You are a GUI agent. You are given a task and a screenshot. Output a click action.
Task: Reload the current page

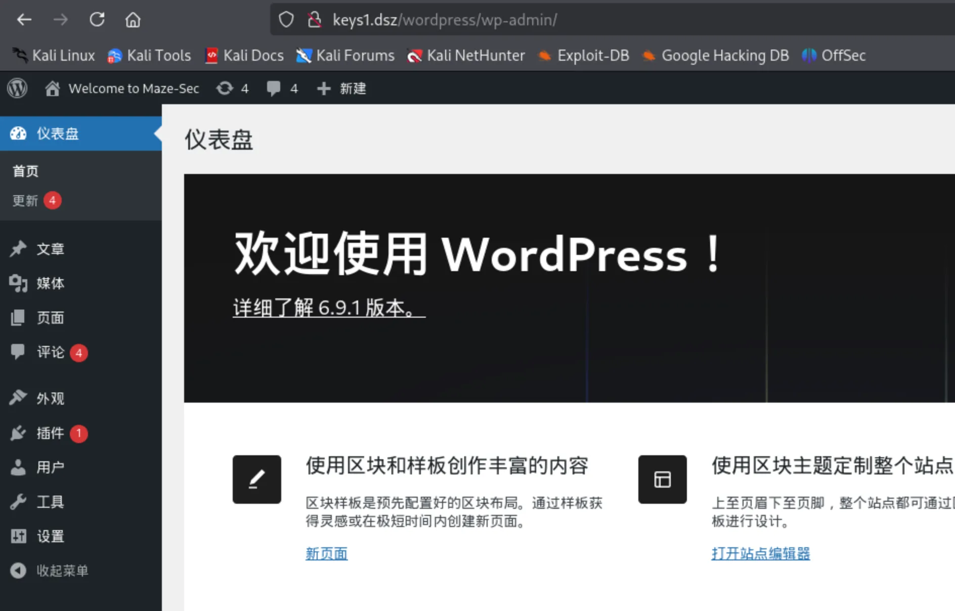click(97, 20)
